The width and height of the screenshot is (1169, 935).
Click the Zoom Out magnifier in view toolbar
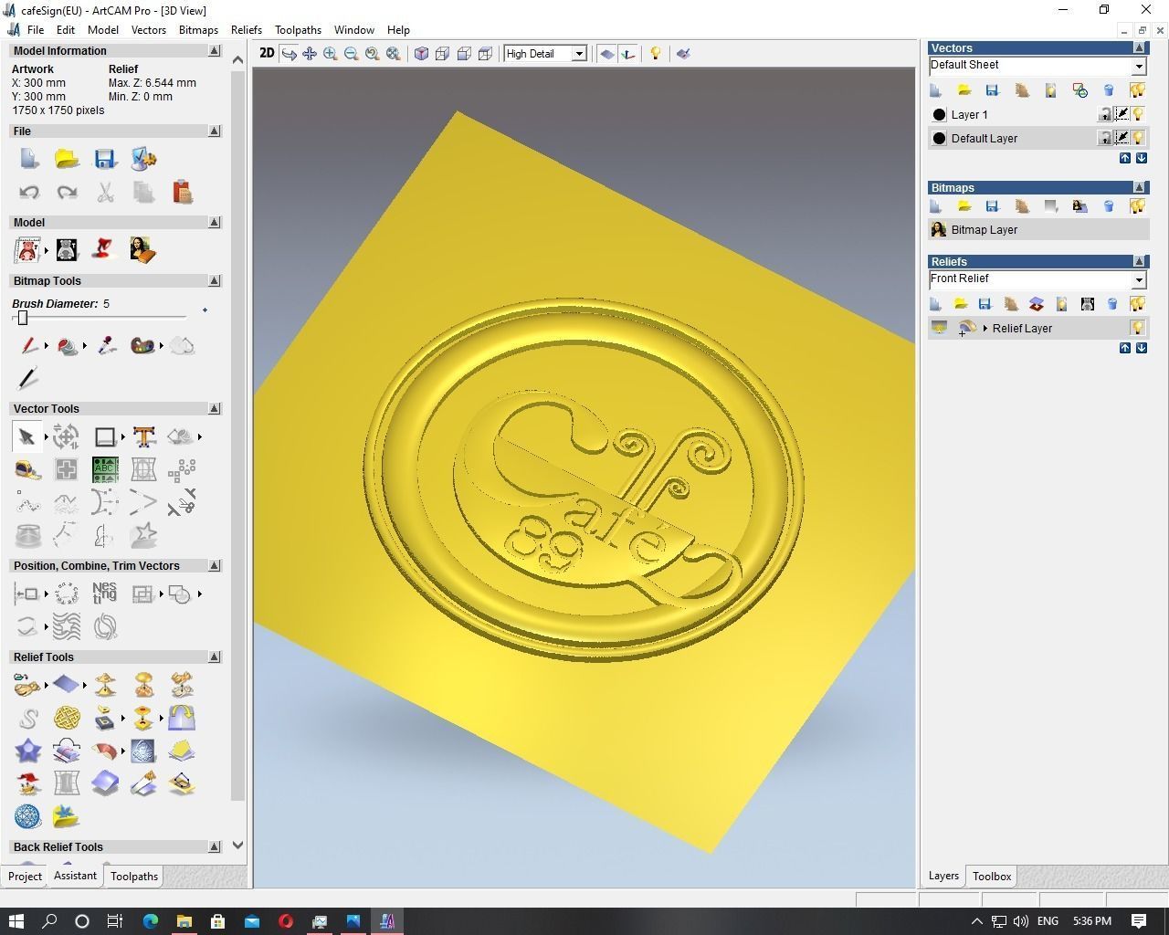pyautogui.click(x=351, y=54)
